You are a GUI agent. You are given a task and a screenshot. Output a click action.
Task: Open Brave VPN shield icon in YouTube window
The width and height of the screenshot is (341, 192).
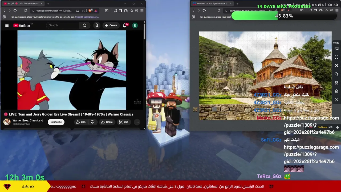click(x=136, y=11)
